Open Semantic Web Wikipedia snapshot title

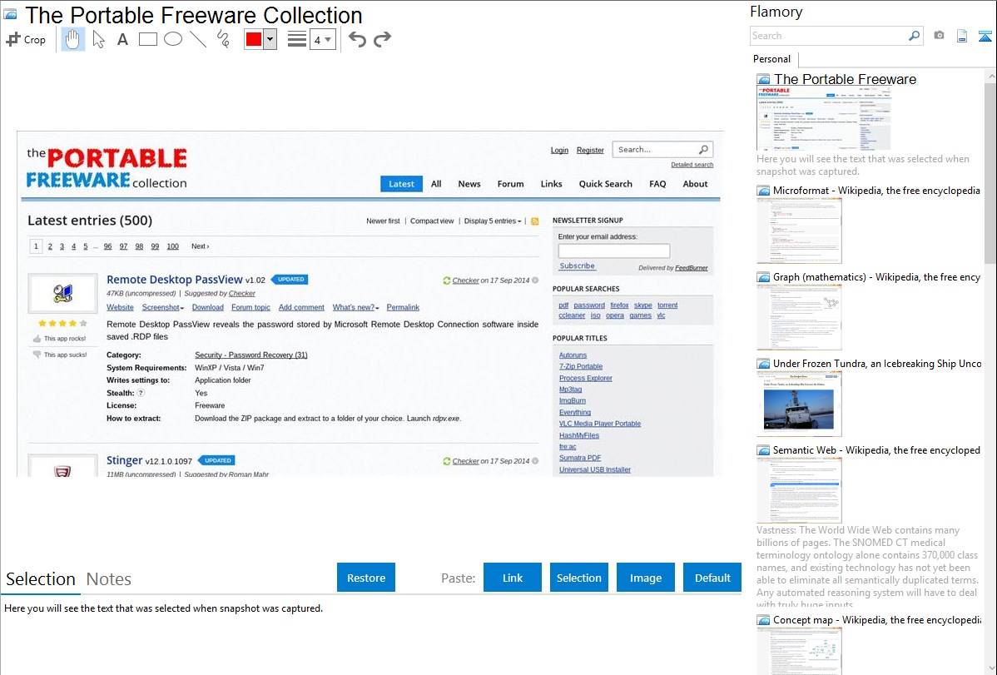876,449
